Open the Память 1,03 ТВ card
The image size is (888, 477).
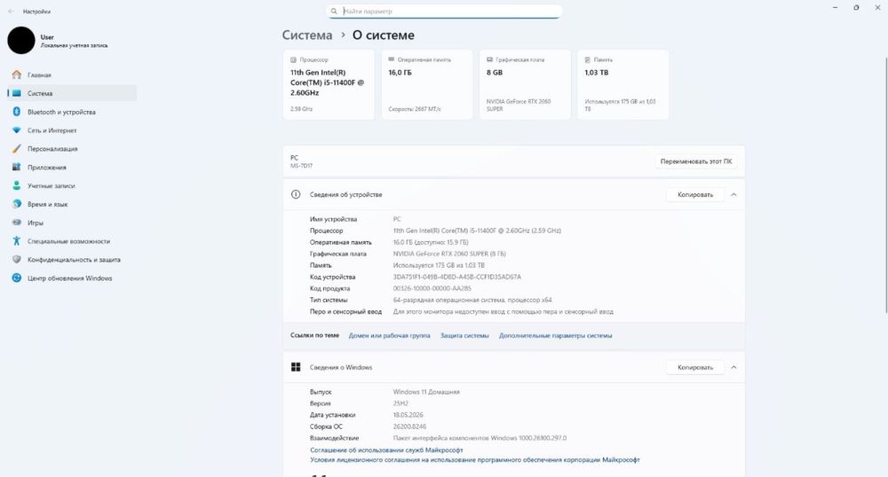[623, 85]
